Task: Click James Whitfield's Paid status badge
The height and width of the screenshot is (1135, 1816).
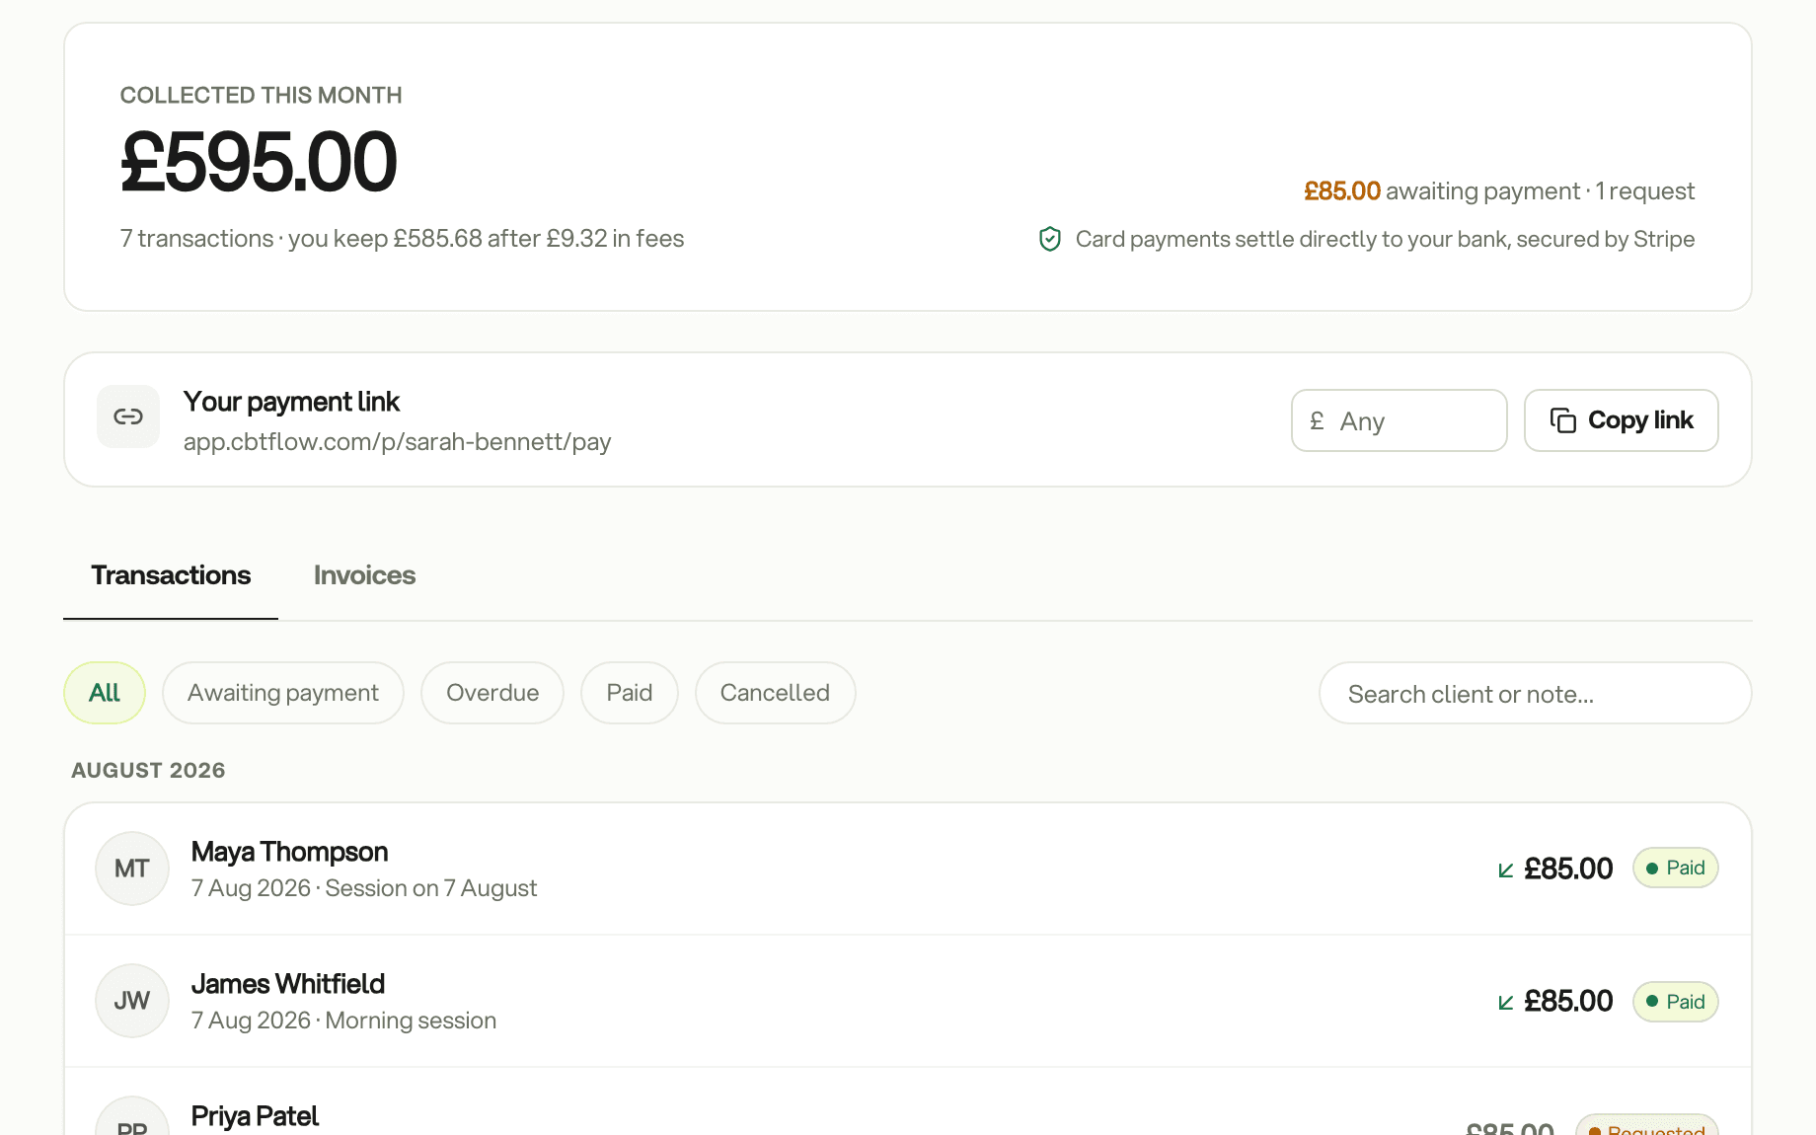Action: 1676,1002
